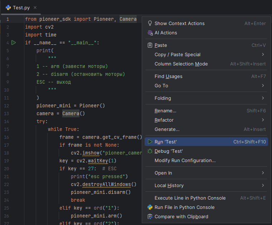Image resolution: width=272 pixels, height=225 pixels.
Task: Click the clipboard Paste icon
Action: pyautogui.click(x=150, y=45)
